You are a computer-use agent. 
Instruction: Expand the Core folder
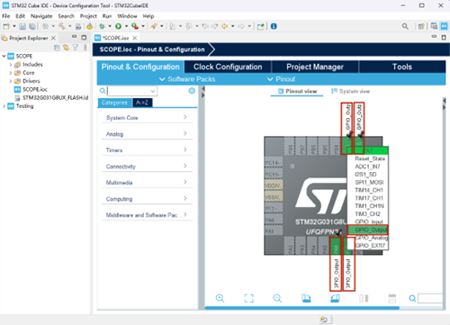11,73
